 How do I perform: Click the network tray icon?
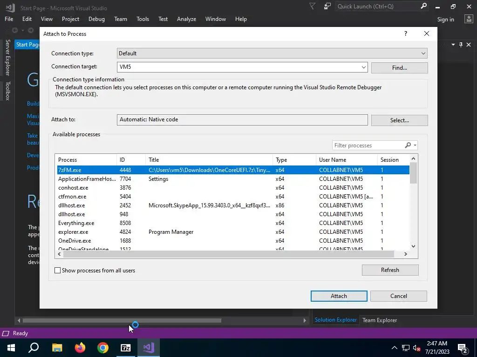pyautogui.click(x=406, y=348)
